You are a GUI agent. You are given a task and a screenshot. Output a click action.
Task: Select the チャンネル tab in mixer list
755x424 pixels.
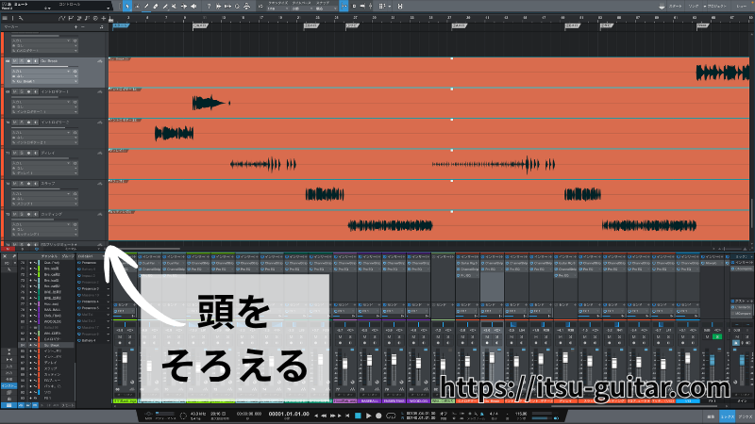coord(49,256)
